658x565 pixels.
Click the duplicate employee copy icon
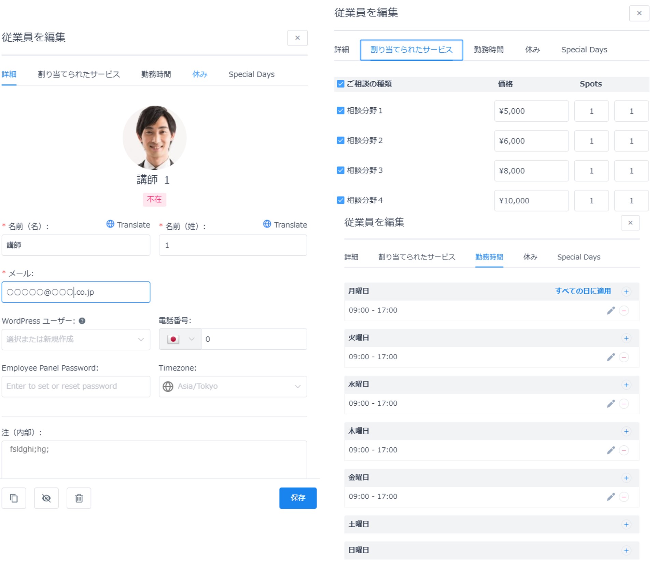[x=14, y=498]
